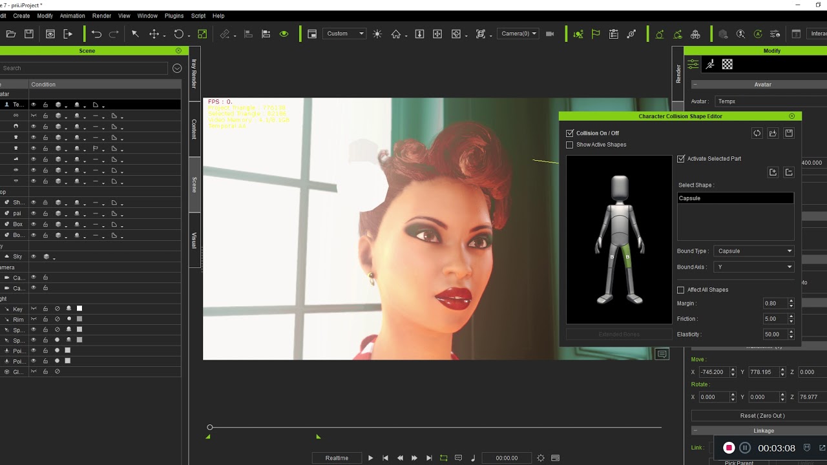Click the Pick Parent button
The width and height of the screenshot is (827, 465).
point(738,462)
